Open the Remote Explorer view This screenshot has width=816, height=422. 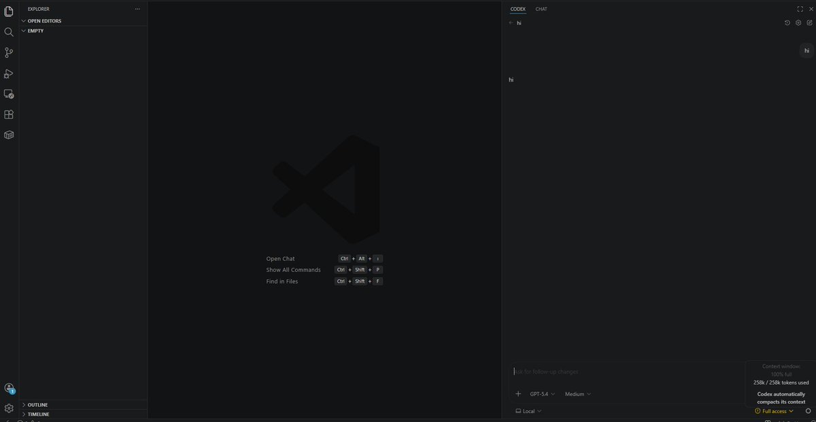coord(9,94)
